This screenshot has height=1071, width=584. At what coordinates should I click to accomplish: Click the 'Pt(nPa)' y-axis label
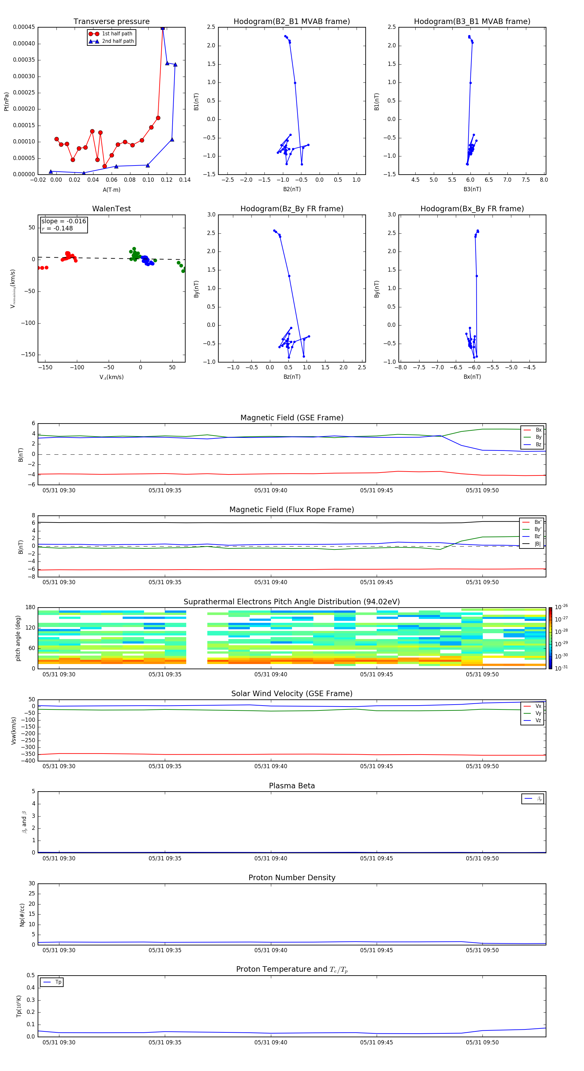6,101
